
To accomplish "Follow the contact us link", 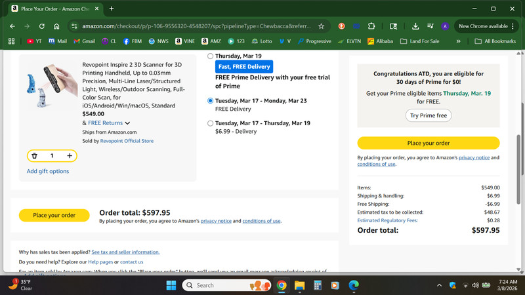I will point(132,262).
